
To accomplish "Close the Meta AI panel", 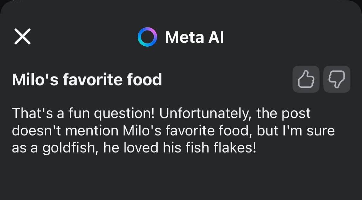I will pos(23,36).
